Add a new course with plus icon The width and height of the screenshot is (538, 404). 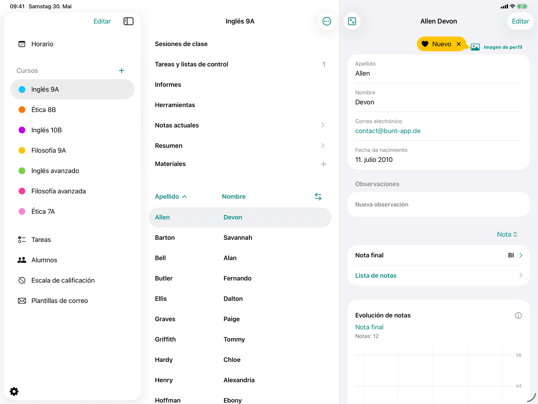point(122,71)
